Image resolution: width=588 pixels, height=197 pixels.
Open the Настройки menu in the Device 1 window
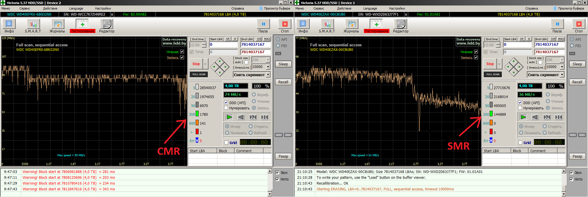click(397, 8)
